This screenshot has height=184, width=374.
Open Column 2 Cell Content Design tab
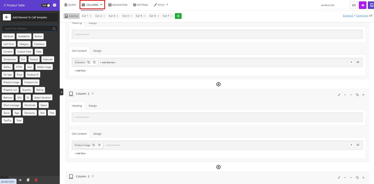pos(97,134)
